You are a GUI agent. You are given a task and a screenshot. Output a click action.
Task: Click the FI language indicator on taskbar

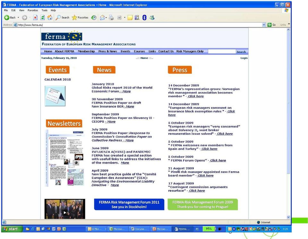[x=197, y=229]
